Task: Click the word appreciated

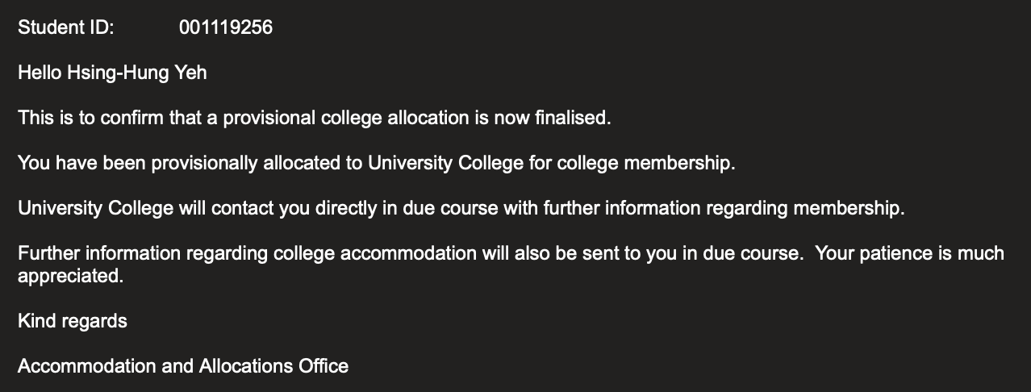Action: coord(71,276)
